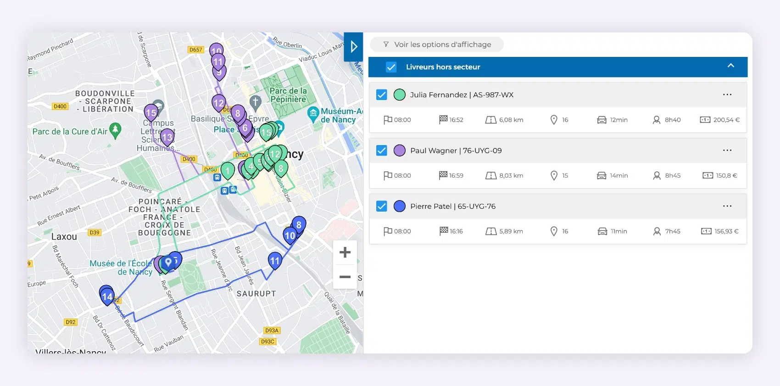The image size is (780, 386).
Task: Click car drive-time icon in Julia Fernandez row
Action: 602,120
